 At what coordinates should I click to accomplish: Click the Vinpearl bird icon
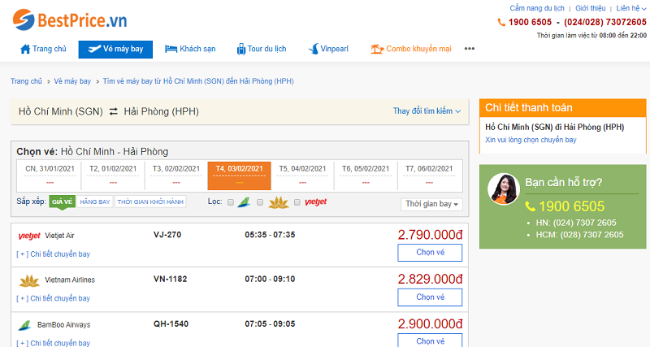314,49
